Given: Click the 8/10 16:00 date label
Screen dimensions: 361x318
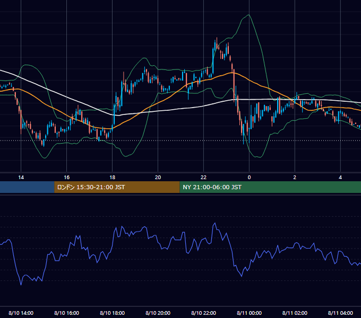Looking at the screenshot, I should (66, 313).
